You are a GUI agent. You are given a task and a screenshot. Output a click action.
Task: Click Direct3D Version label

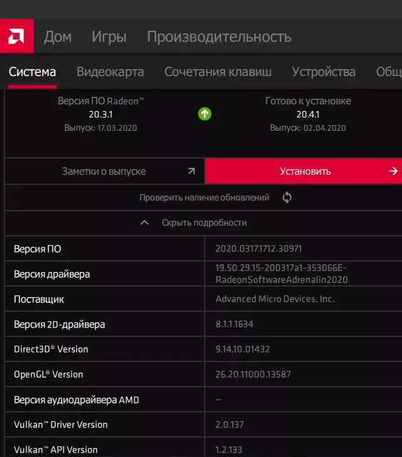pos(51,349)
